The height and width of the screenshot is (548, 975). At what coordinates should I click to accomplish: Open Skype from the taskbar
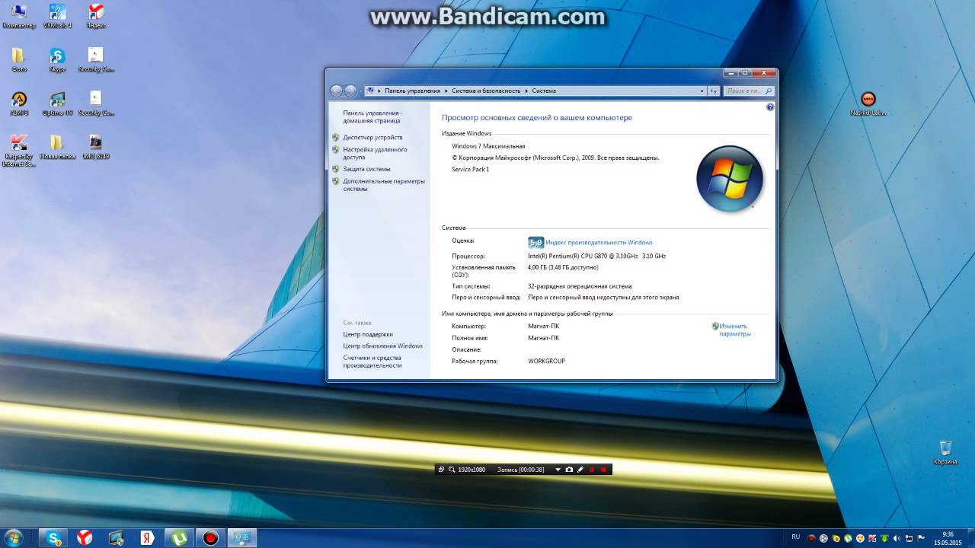click(53, 538)
